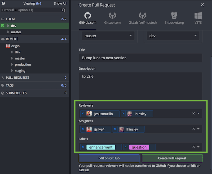Remove jjsilva4 from Assignees
Image resolution: width=212 pixels, height=174 pixels.
click(83, 129)
